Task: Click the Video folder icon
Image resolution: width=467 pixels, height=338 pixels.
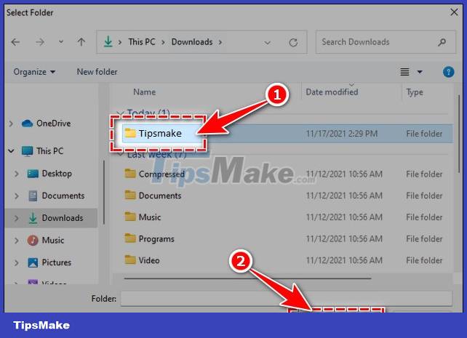Action: pos(130,259)
